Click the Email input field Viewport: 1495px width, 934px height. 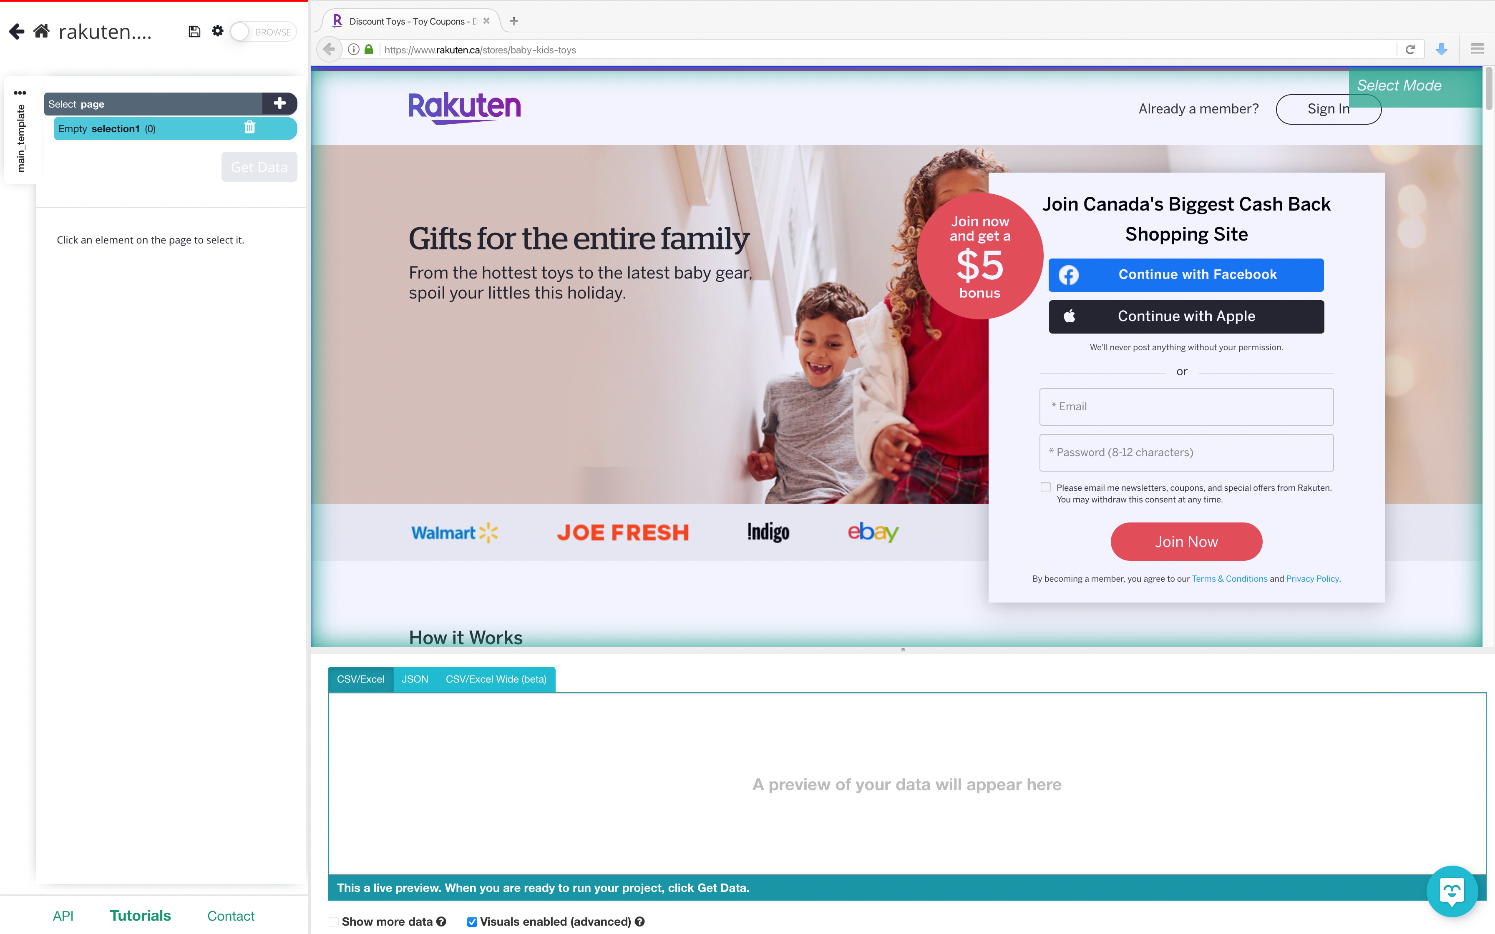[x=1186, y=406]
